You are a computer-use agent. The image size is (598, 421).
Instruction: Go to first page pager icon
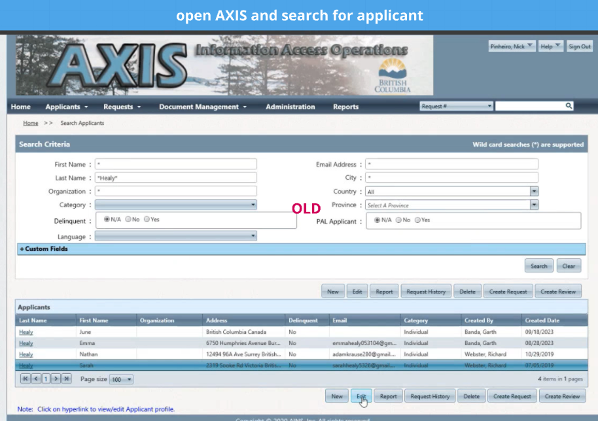click(x=25, y=379)
